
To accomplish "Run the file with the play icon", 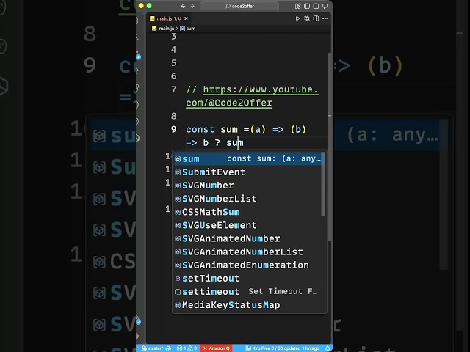I will pos(297,18).
